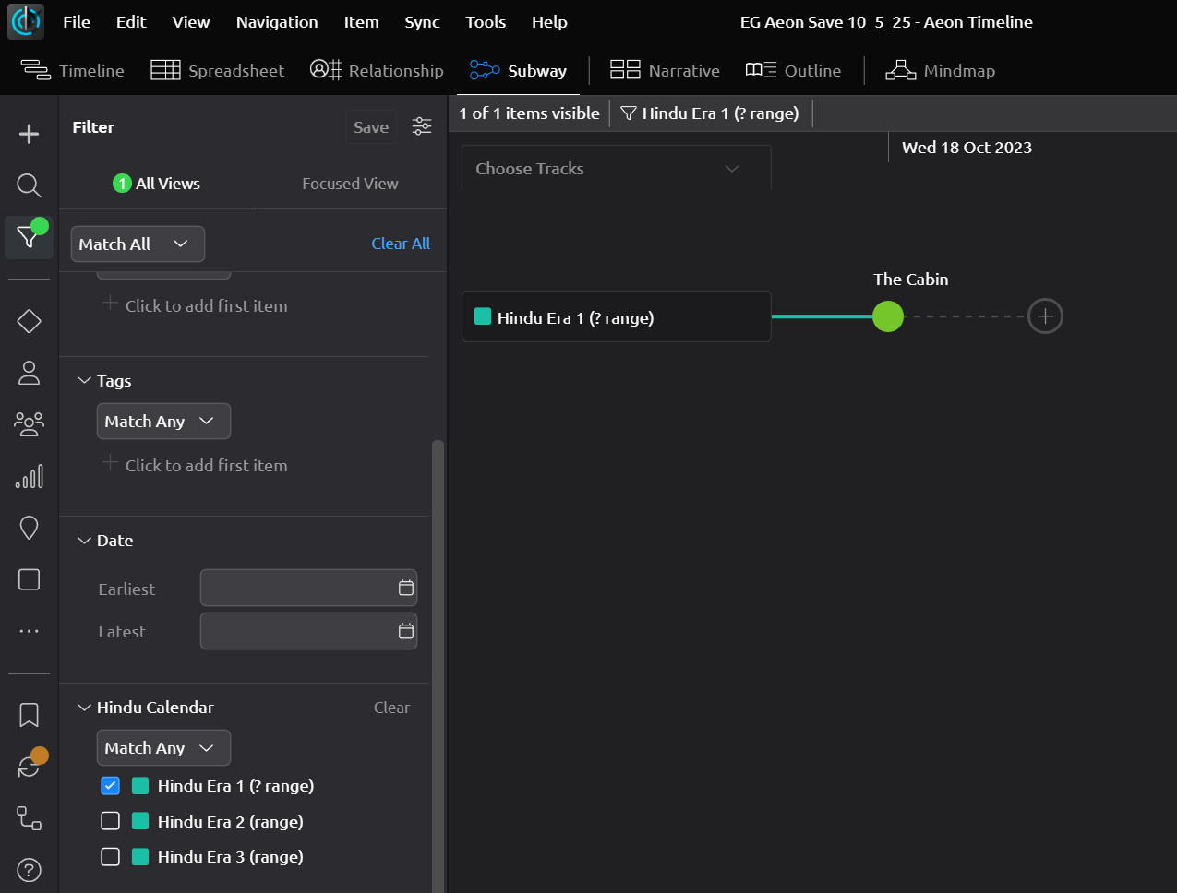The height and width of the screenshot is (893, 1177).
Task: Enable the Hindu Era 2 (range) checkbox
Action: (111, 821)
